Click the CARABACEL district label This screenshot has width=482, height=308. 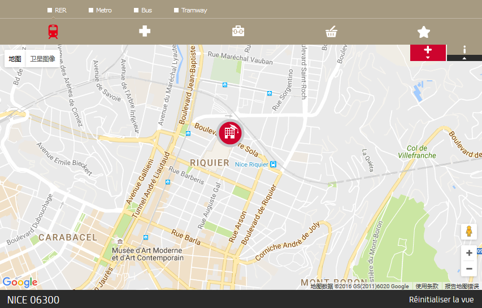tap(68, 237)
